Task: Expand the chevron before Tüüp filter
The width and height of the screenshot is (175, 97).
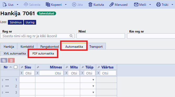Action: coord(82,73)
